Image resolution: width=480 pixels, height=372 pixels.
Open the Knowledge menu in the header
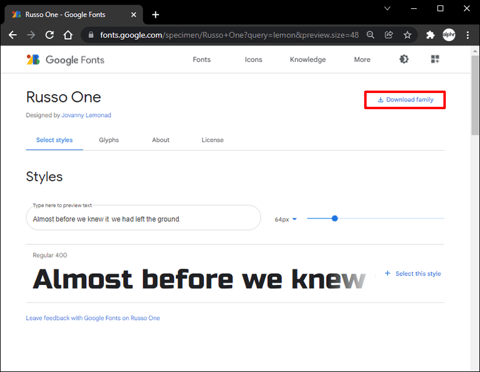(308, 59)
